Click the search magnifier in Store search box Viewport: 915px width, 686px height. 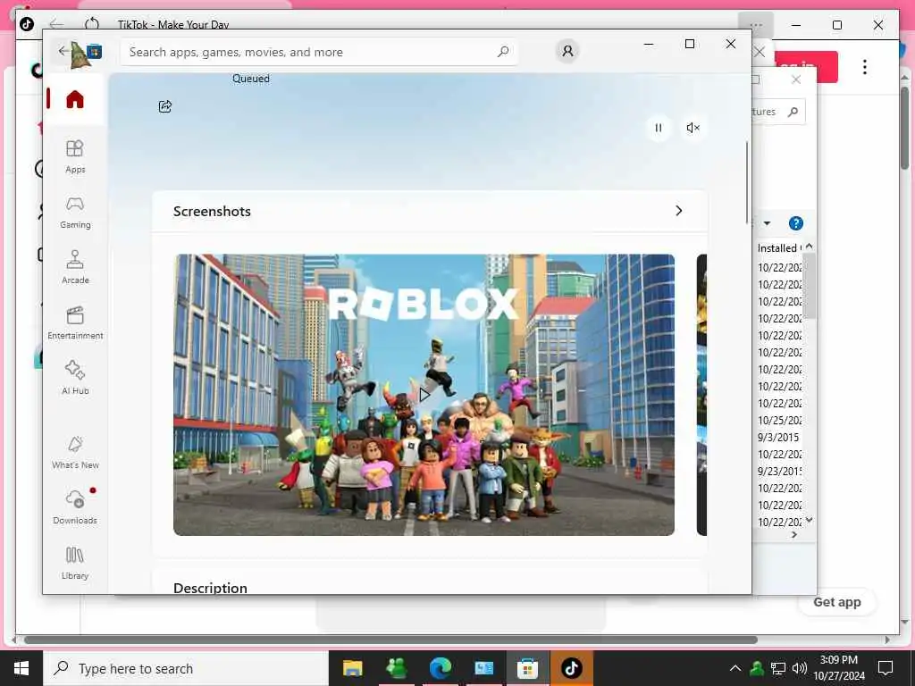click(x=503, y=52)
